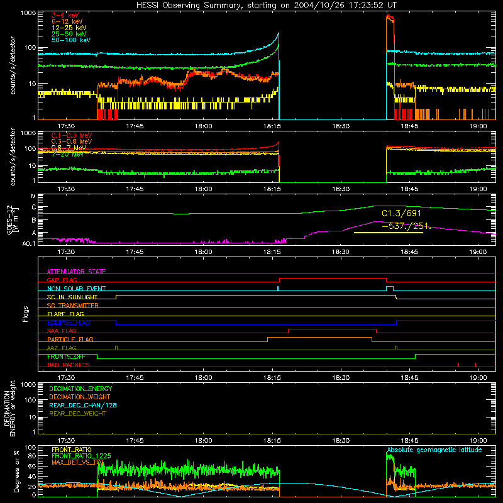Select the ATTENUATOR_STATE flag label
503x503 pixels.
[x=76, y=272]
